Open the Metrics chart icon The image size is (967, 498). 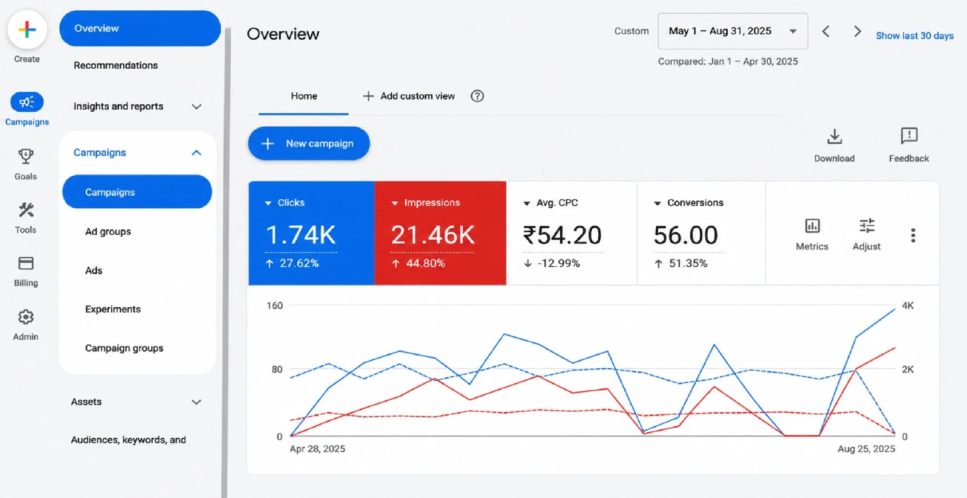click(812, 226)
